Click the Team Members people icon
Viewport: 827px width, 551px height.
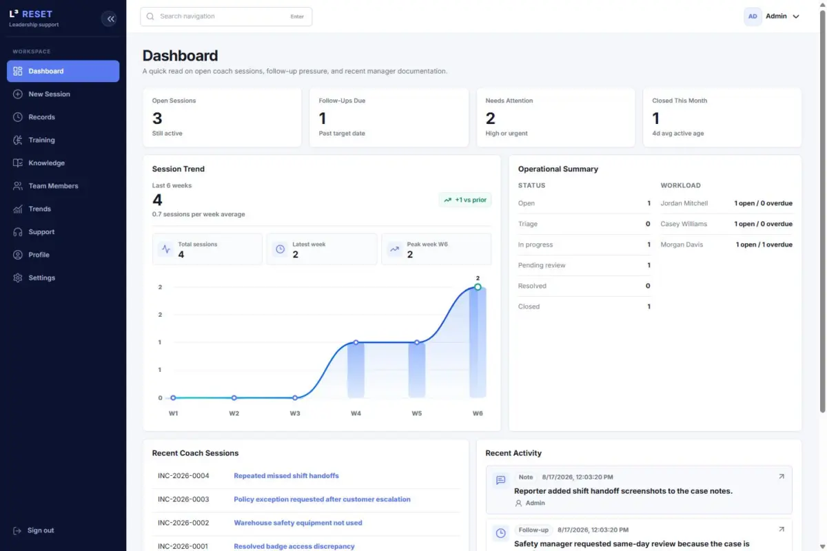pos(18,186)
